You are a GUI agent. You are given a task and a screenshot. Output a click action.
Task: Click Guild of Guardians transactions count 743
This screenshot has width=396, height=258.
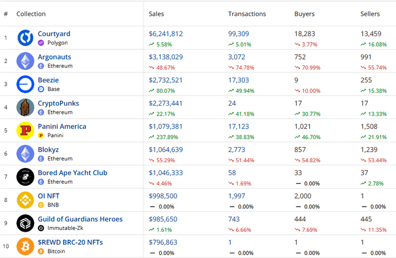tap(234, 219)
